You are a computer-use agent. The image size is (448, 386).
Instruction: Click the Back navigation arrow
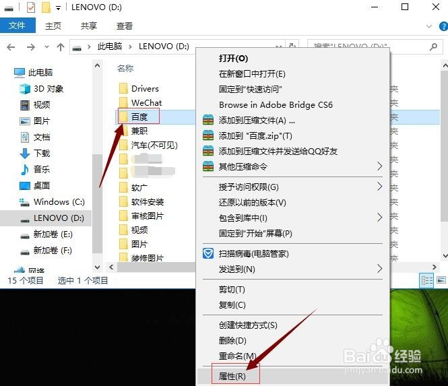[x=11, y=47]
